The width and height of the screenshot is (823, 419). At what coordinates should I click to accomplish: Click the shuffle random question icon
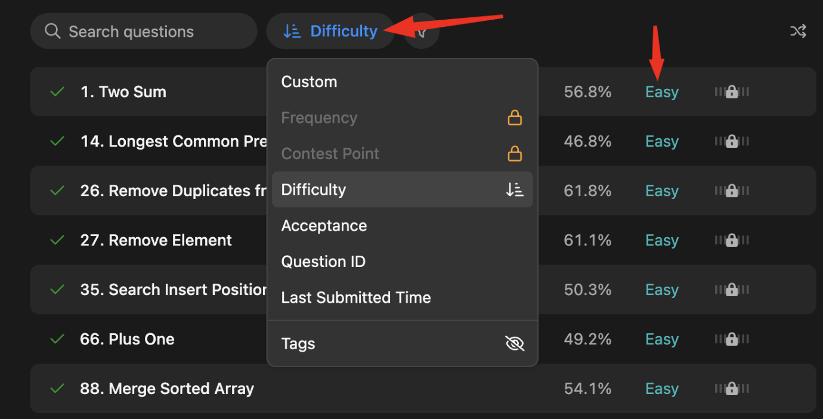(798, 32)
